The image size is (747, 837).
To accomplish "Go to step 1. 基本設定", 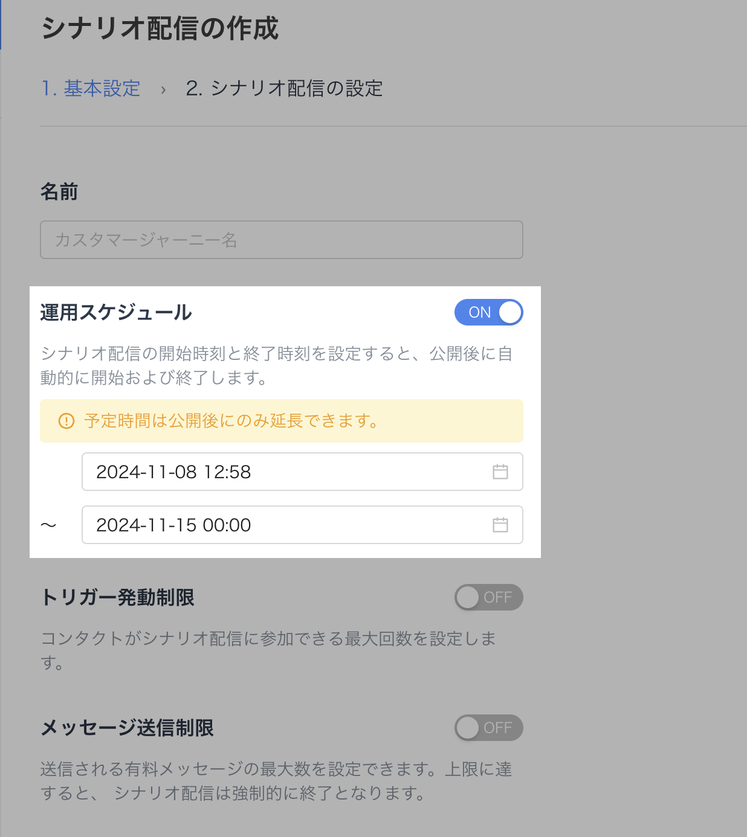I will click(x=91, y=89).
